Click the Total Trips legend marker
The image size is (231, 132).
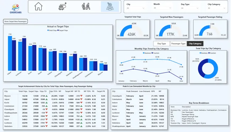click(x=48, y=30)
